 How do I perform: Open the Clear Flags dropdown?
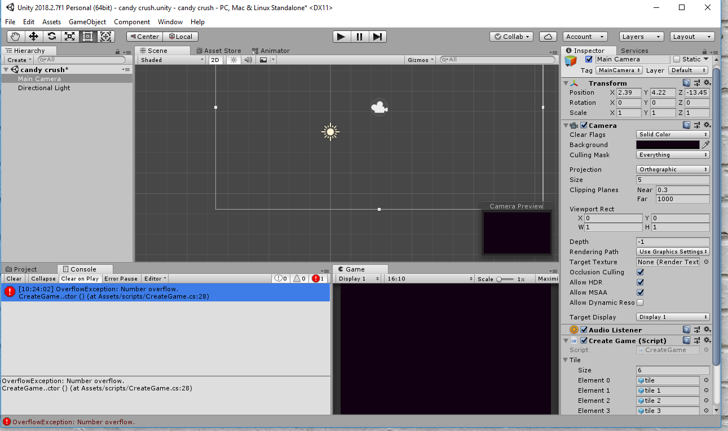pos(673,135)
